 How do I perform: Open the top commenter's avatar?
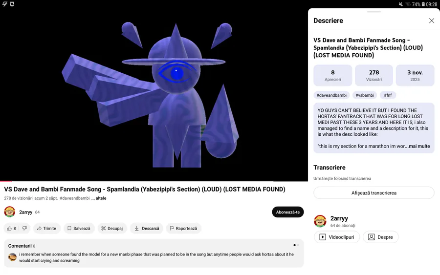tap(12, 257)
